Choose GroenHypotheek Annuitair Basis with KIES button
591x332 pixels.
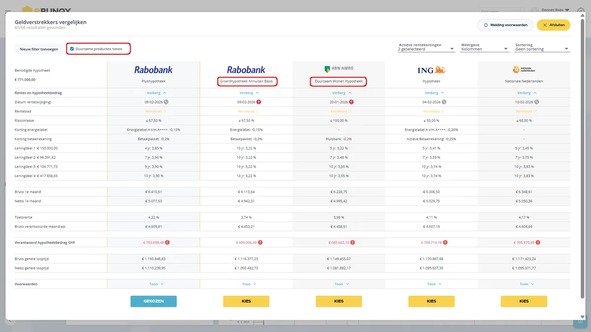pyautogui.click(x=246, y=301)
